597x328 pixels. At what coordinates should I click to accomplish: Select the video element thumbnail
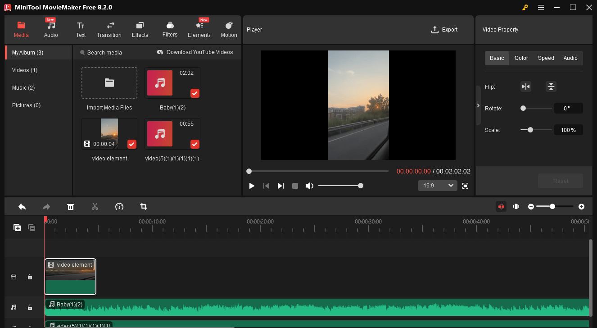pos(109,134)
